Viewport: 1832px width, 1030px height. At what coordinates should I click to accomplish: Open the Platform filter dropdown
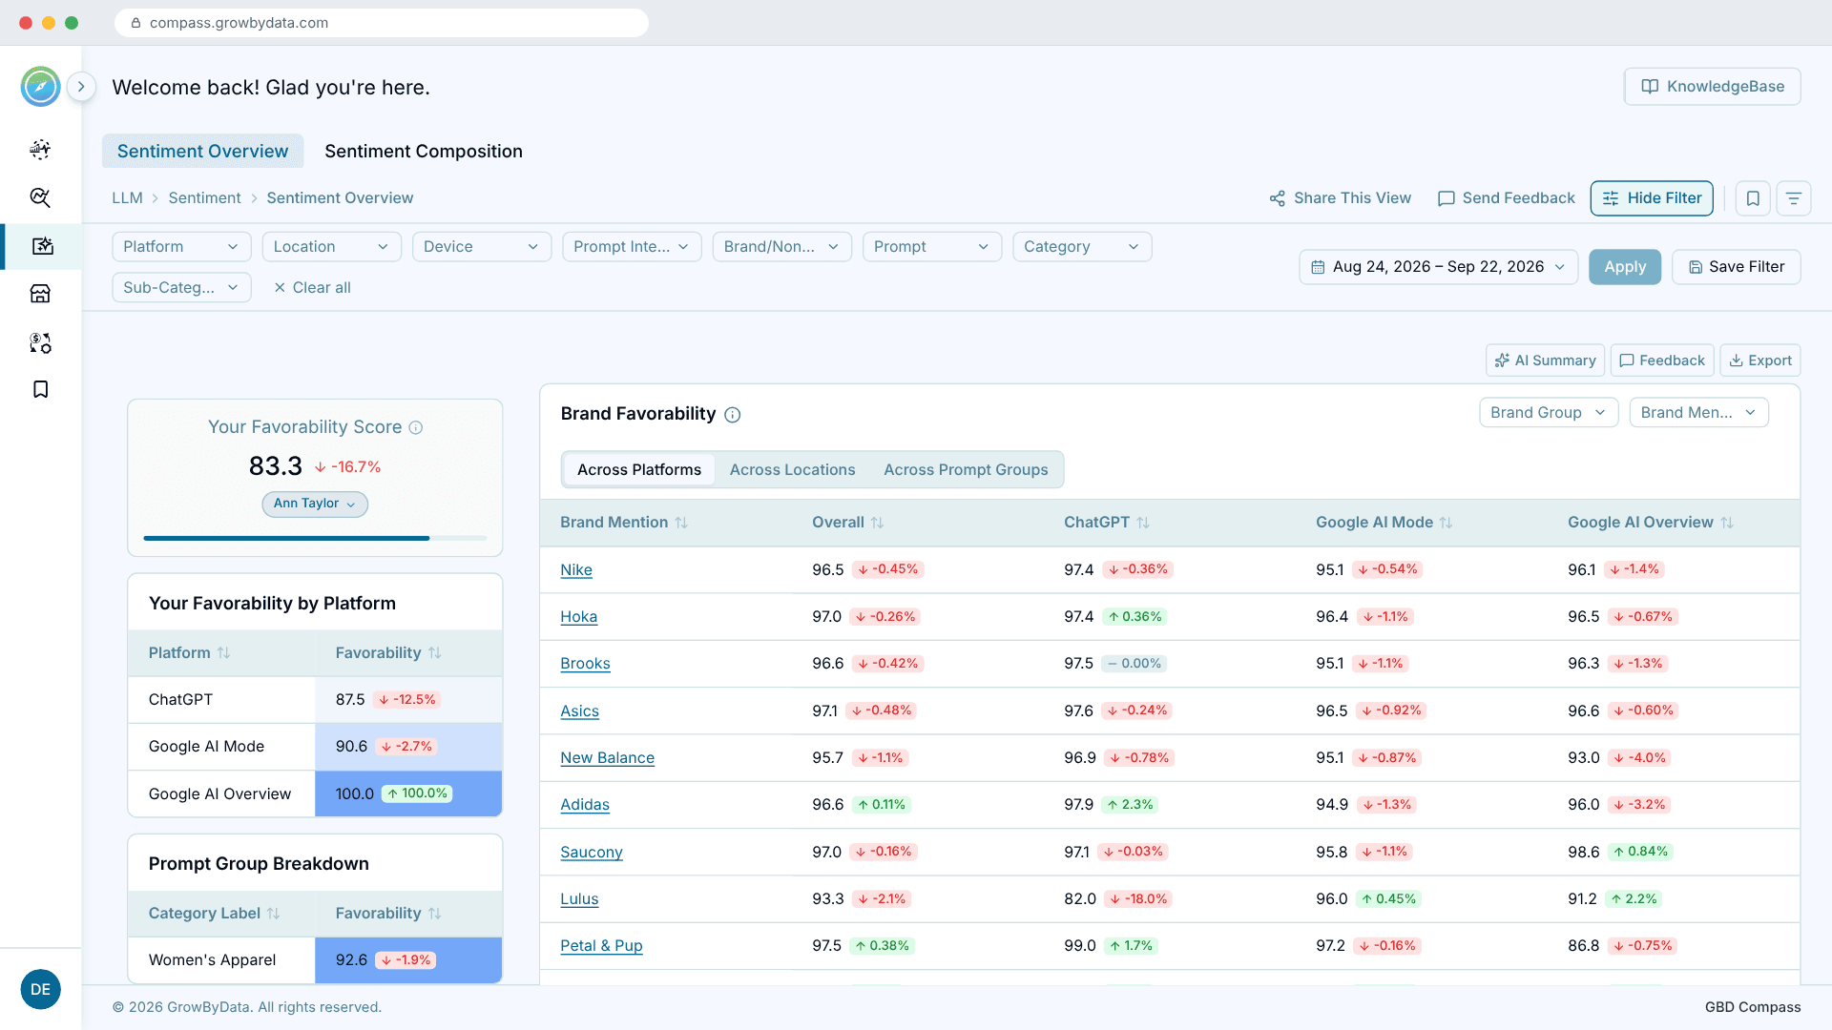(181, 247)
